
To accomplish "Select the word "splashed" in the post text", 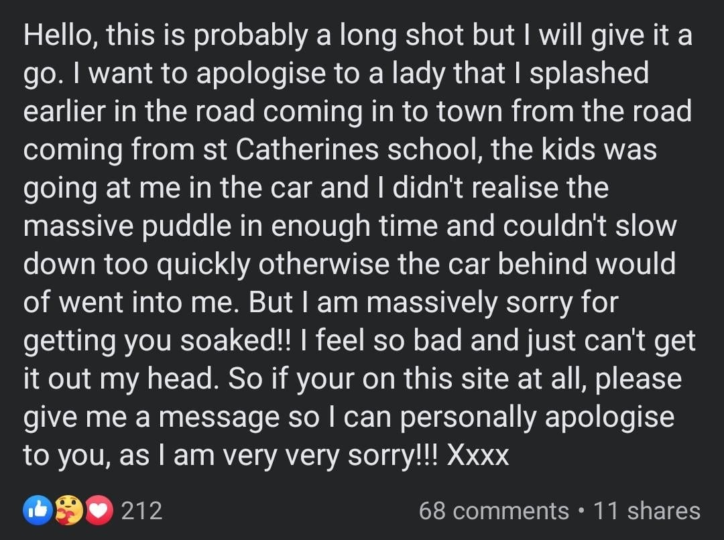I will (x=589, y=74).
